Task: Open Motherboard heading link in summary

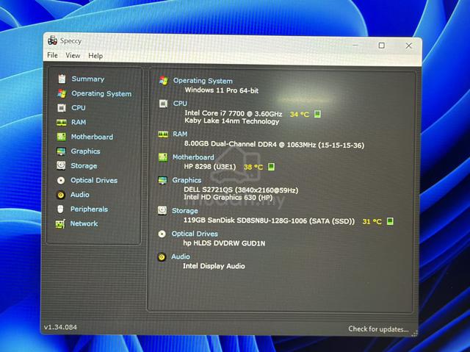Action: tap(193, 157)
